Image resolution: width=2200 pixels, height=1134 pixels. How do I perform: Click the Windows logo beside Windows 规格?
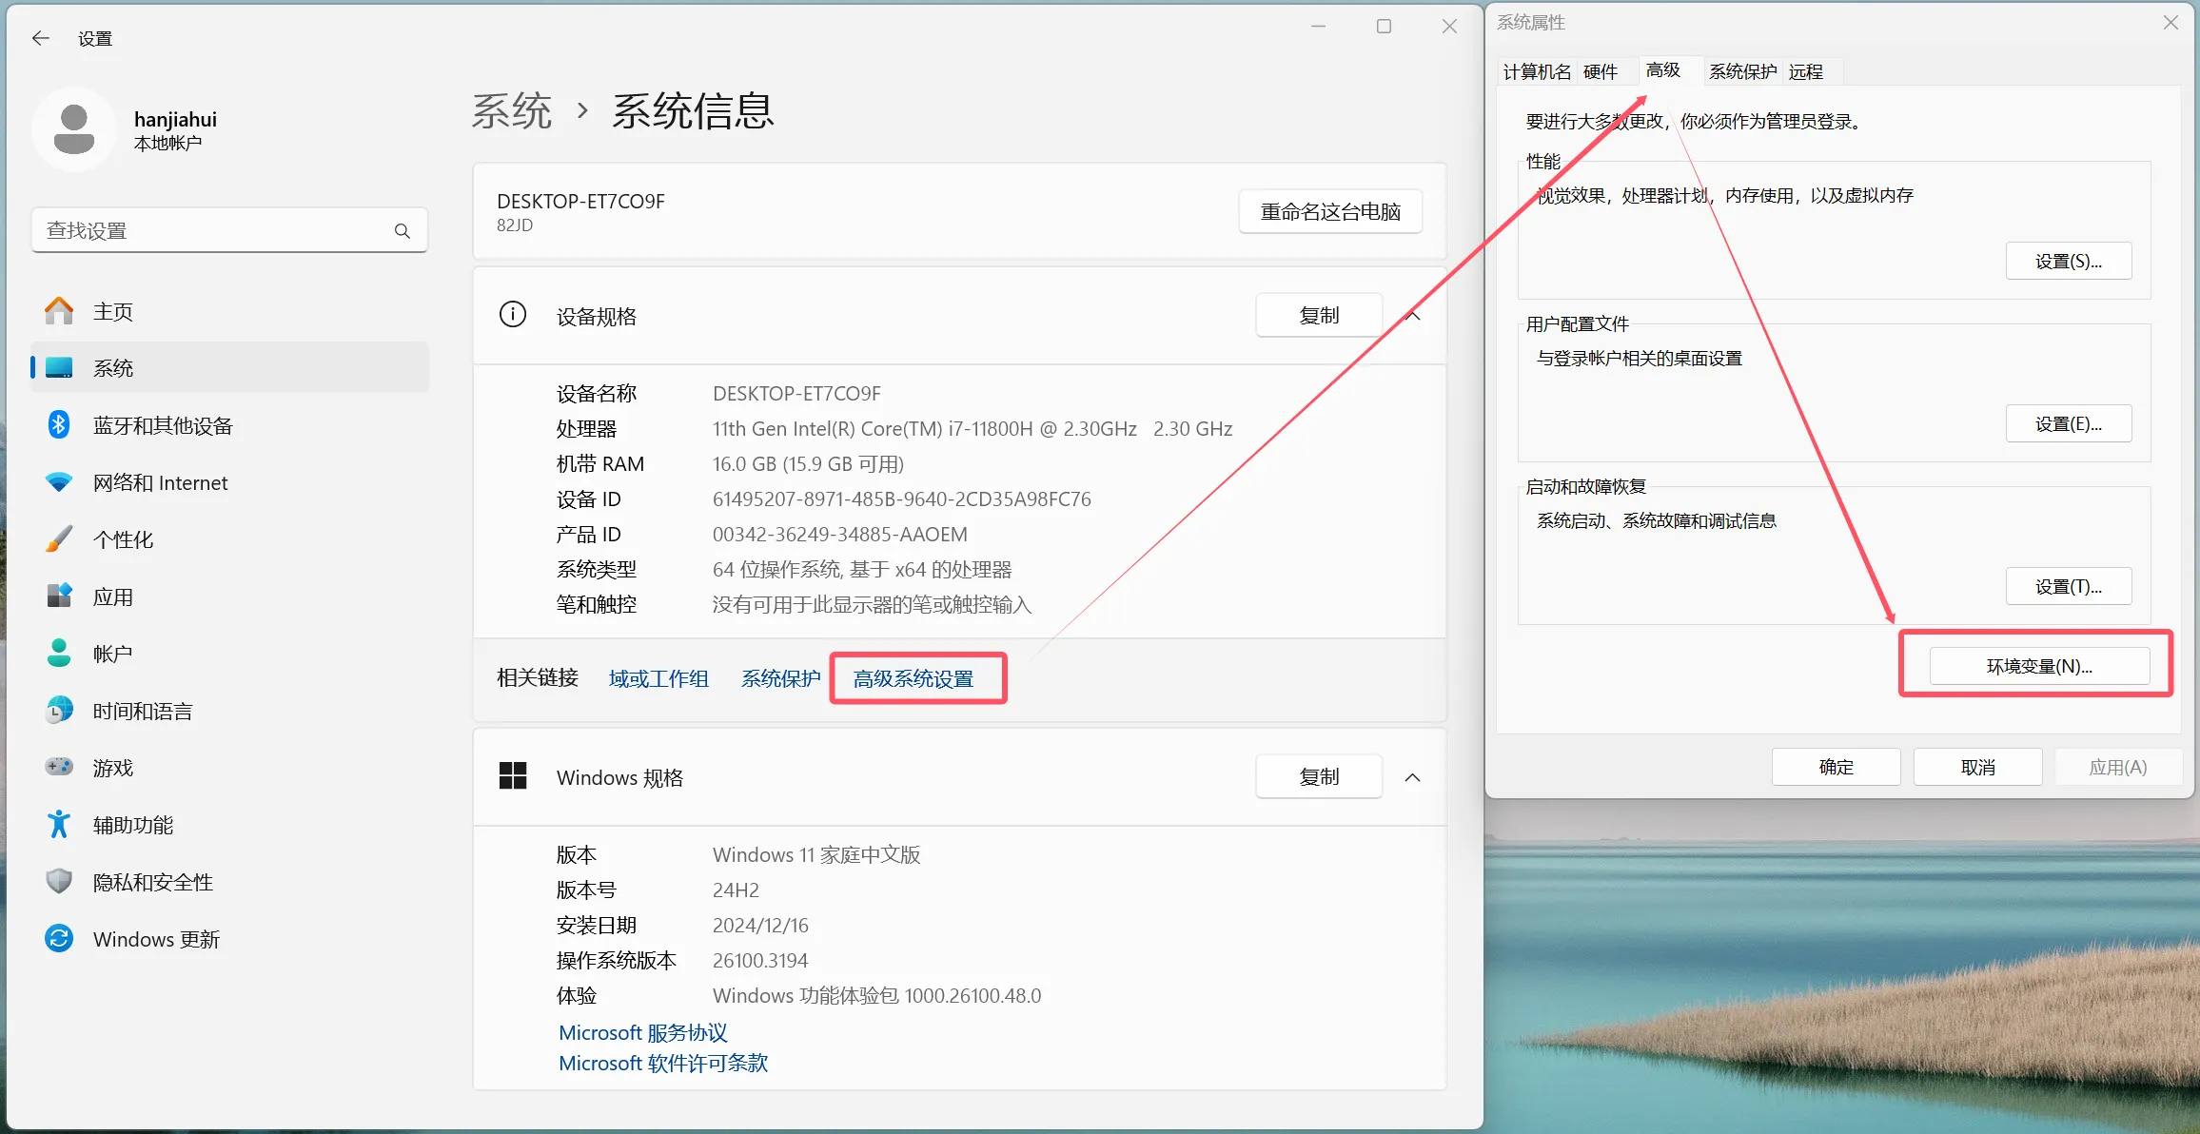(513, 776)
